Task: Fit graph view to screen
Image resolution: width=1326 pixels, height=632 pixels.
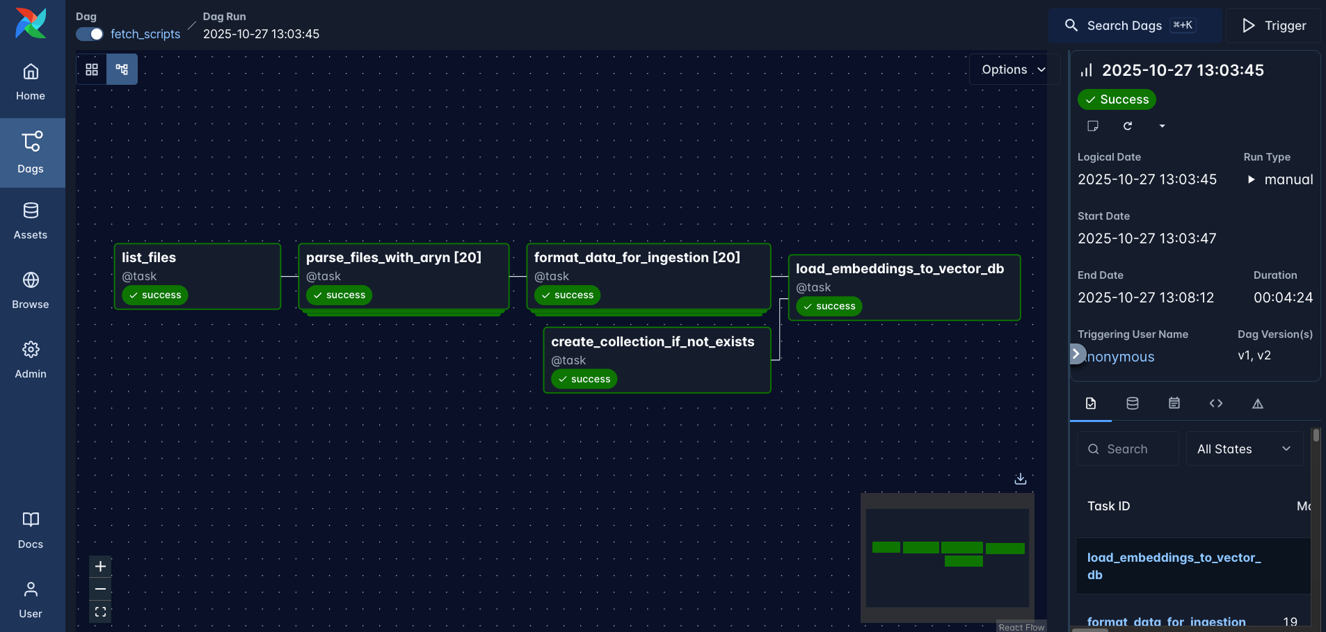Action: click(100, 612)
